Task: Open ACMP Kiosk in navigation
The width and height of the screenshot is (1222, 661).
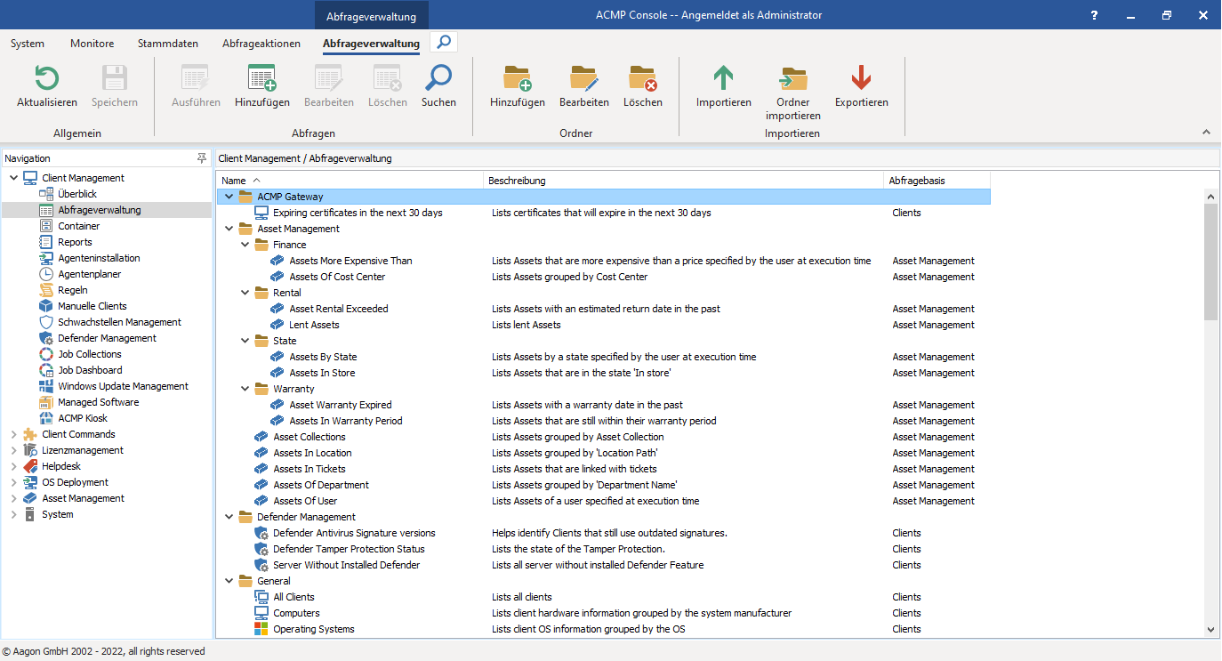Action: [83, 418]
